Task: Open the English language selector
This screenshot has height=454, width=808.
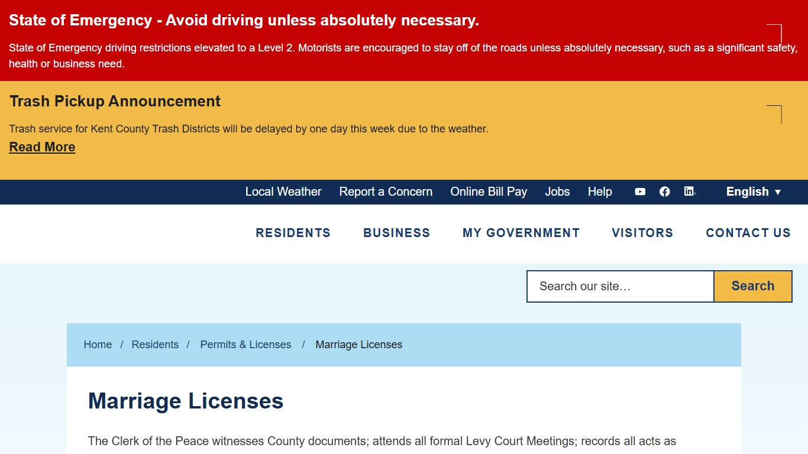Action: (x=753, y=192)
